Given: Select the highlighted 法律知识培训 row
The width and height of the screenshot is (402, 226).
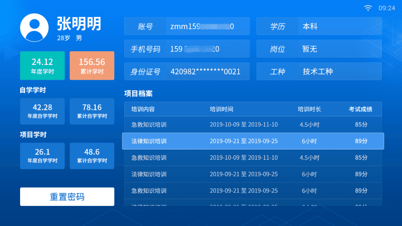Looking at the screenshot, I should click(x=253, y=141).
